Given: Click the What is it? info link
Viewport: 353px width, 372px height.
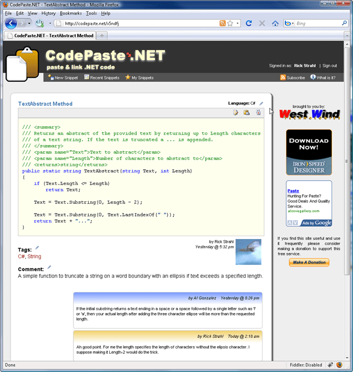Looking at the screenshot, I should tap(323, 78).
